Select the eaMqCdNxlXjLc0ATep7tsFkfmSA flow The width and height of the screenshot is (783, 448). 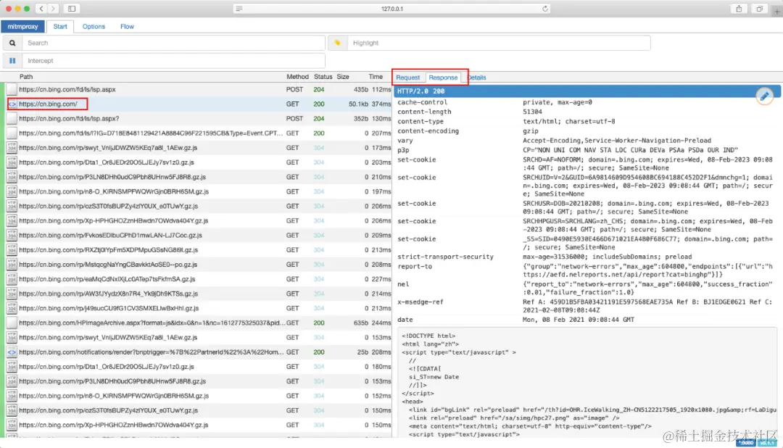(199, 278)
